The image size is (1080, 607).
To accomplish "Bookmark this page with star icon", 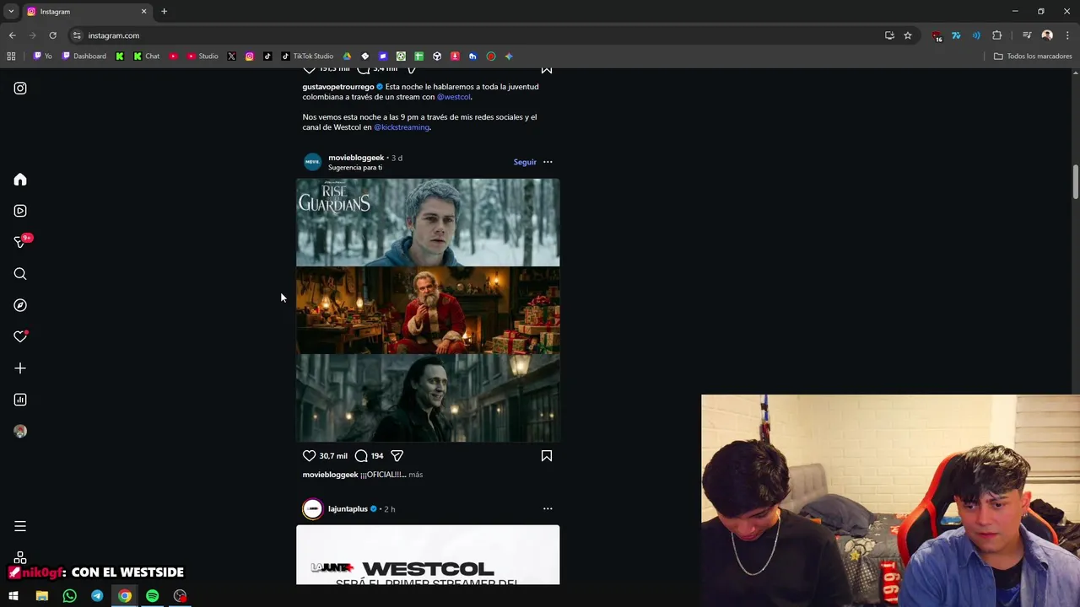I will [x=908, y=35].
